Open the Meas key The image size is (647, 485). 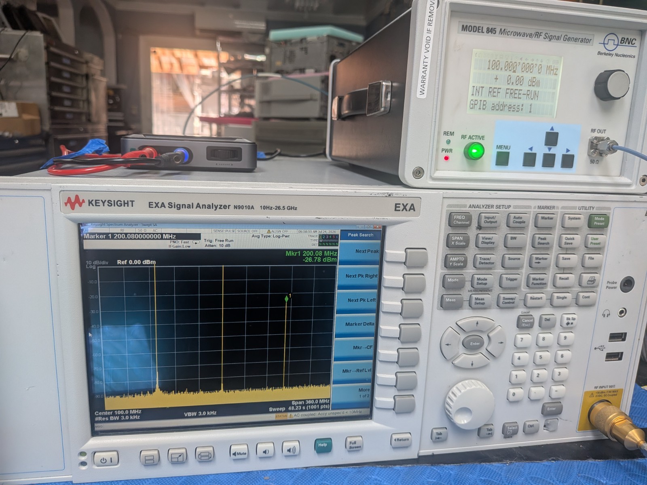click(x=451, y=302)
